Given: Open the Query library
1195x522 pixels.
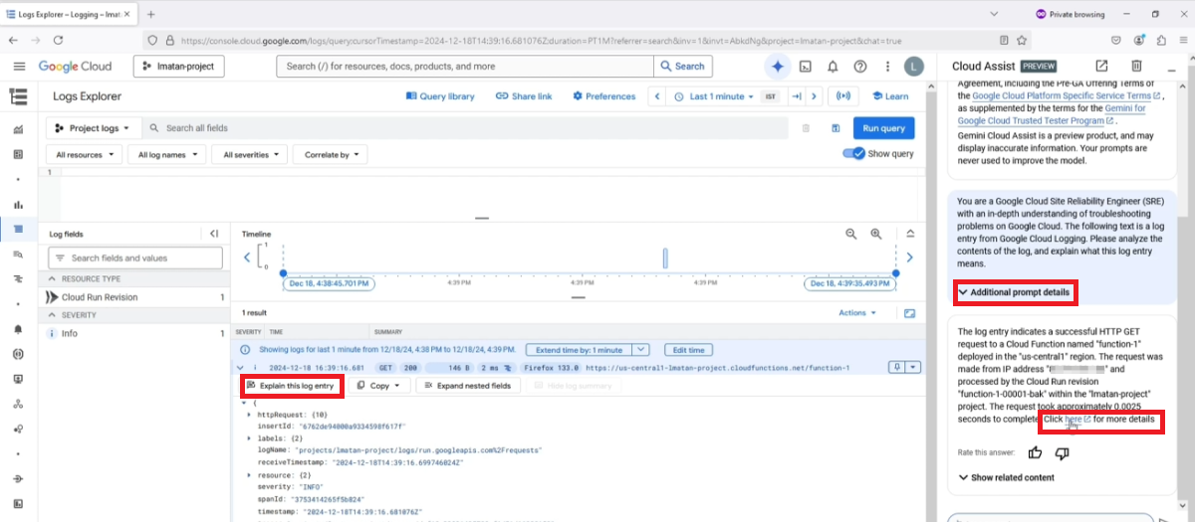Looking at the screenshot, I should [440, 96].
